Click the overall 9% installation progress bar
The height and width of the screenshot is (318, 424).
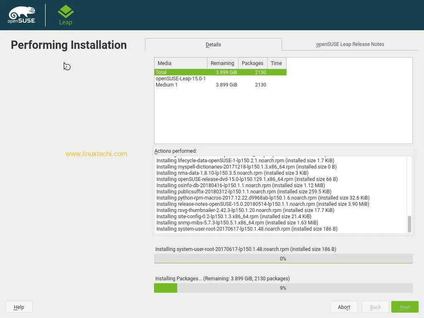point(283,288)
